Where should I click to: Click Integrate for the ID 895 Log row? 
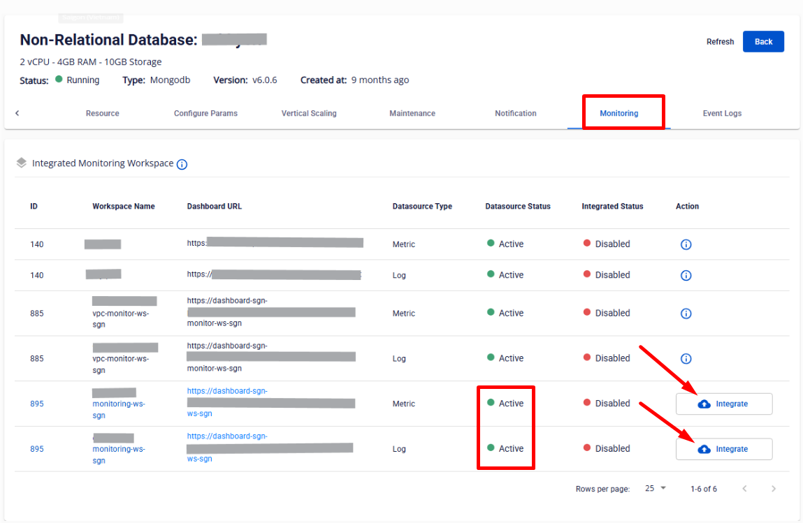tap(723, 449)
